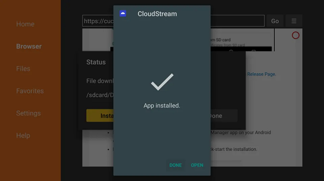Click the Status heading in the download dialog
The width and height of the screenshot is (324, 181).
[96, 62]
